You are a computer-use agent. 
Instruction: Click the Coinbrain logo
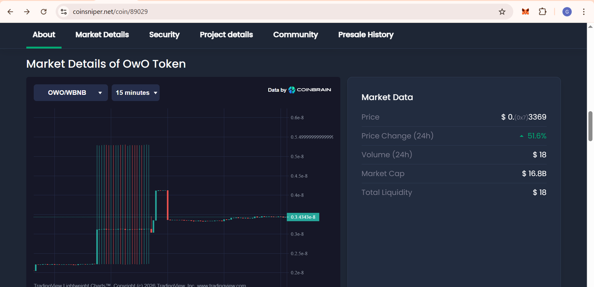310,90
